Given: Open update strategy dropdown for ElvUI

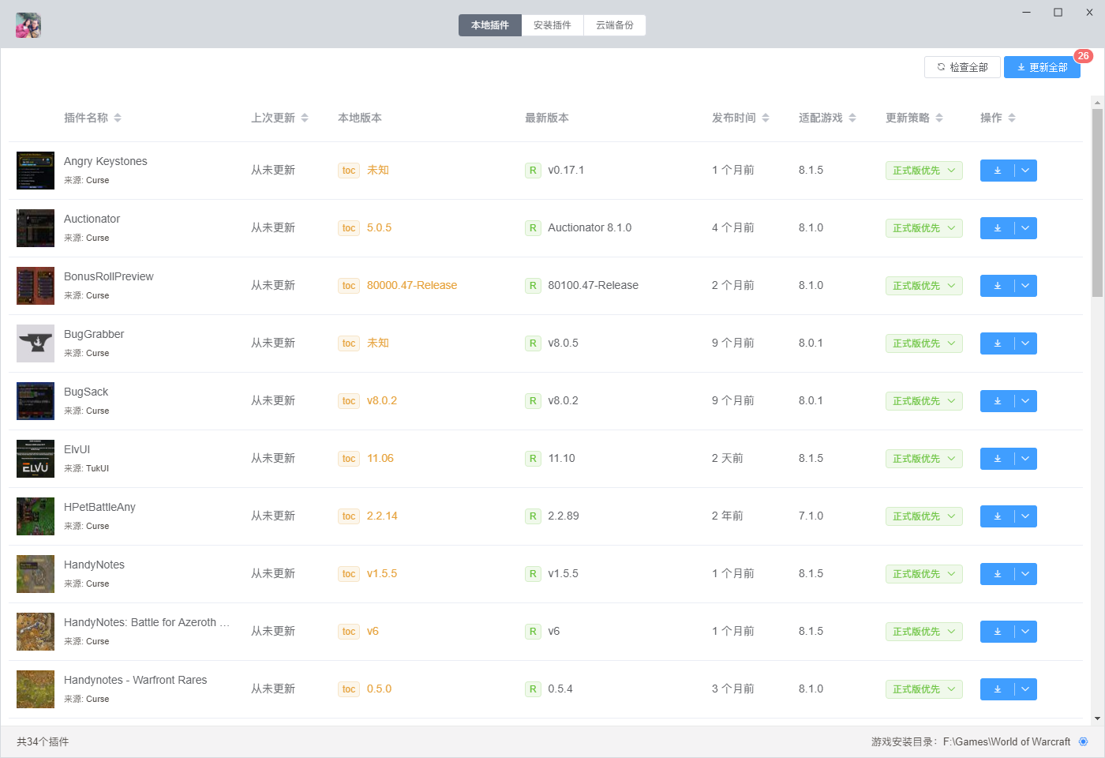Looking at the screenshot, I should [923, 459].
